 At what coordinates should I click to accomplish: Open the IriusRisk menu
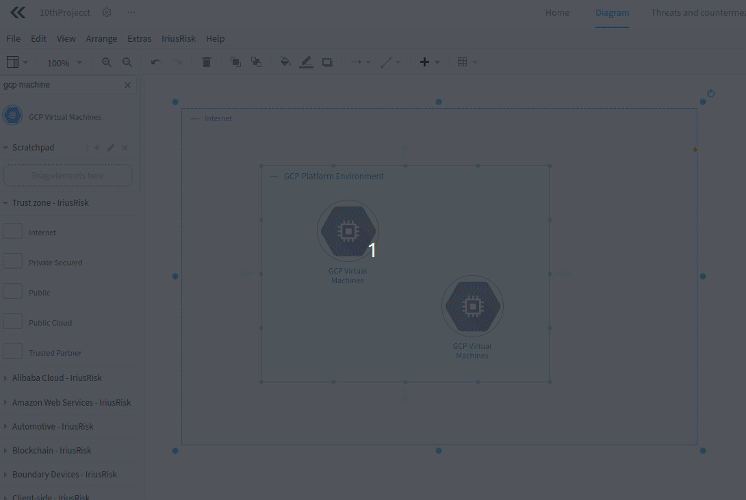179,38
